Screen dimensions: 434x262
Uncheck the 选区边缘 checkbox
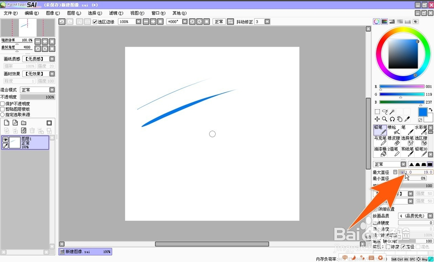tap(95, 22)
